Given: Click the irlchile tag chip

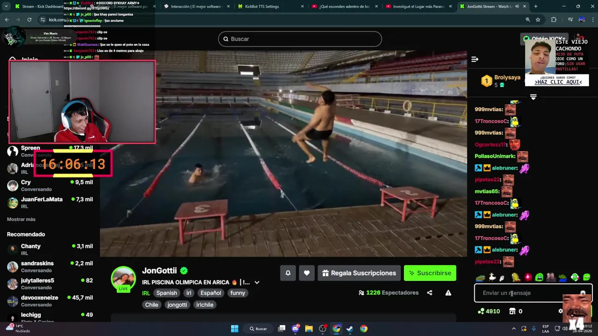Looking at the screenshot, I should pyautogui.click(x=205, y=305).
